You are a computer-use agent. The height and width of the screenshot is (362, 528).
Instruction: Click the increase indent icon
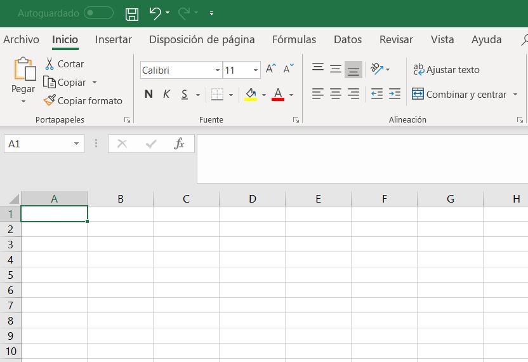tap(395, 94)
